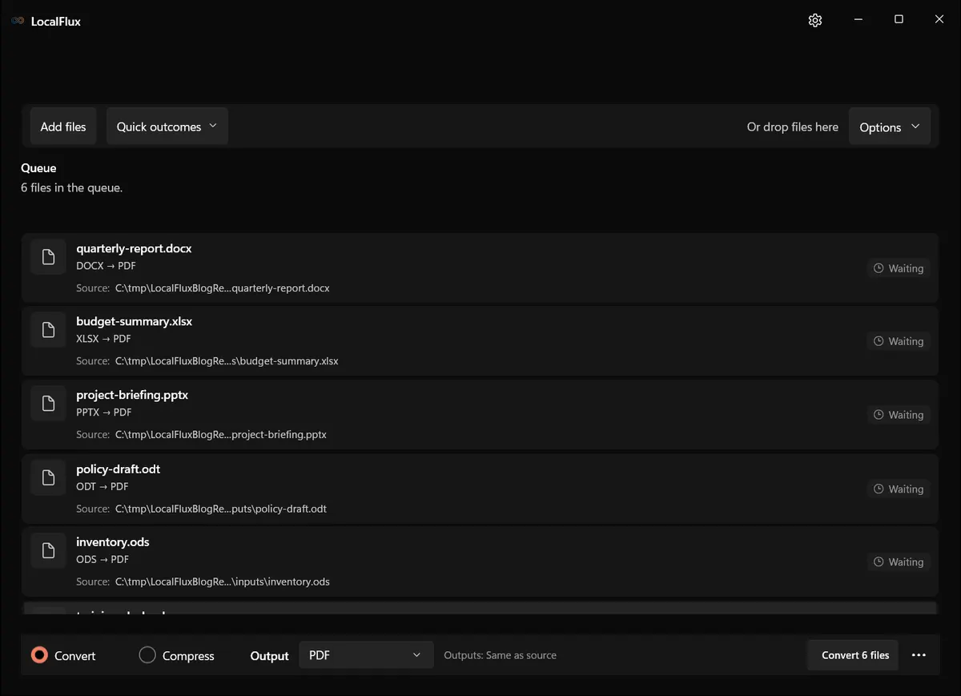Screen dimensions: 961x696
Task: Click the source path of quarterly-report.docx
Action: (x=223, y=288)
